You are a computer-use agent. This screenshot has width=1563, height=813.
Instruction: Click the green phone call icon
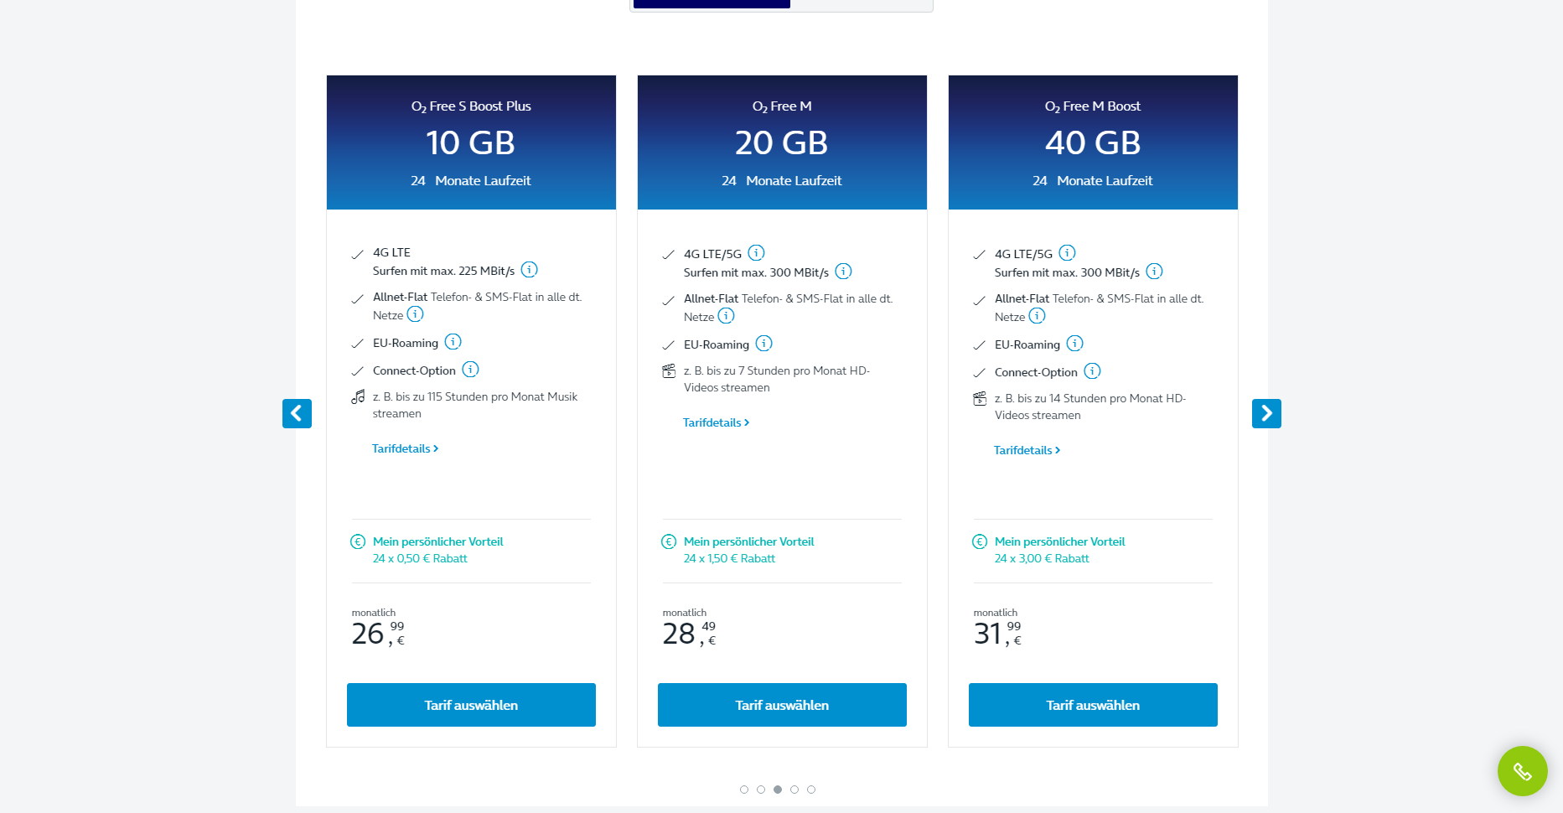click(x=1522, y=771)
